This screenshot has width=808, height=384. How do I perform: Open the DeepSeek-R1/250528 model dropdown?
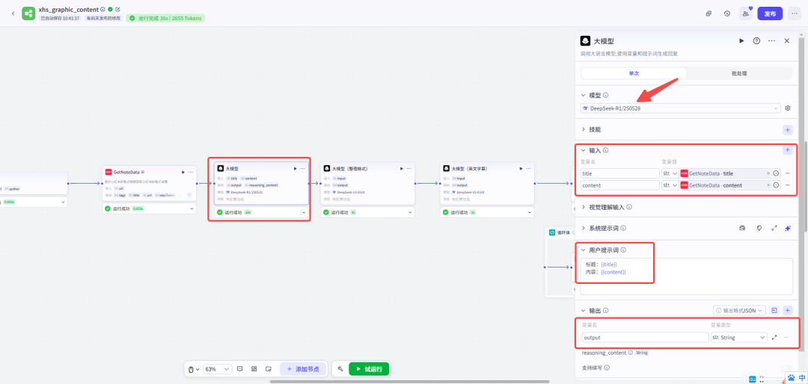(x=680, y=108)
